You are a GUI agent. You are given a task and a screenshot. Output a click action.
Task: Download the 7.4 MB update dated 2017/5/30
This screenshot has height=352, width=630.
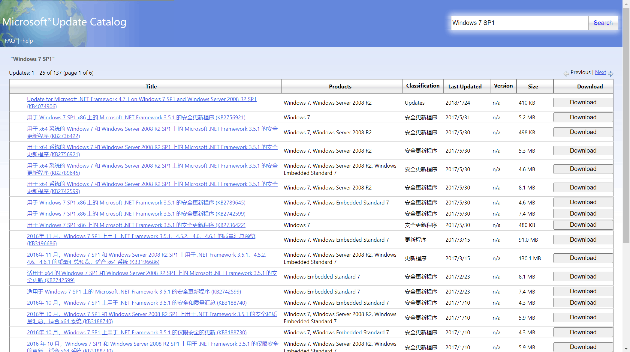pos(583,213)
